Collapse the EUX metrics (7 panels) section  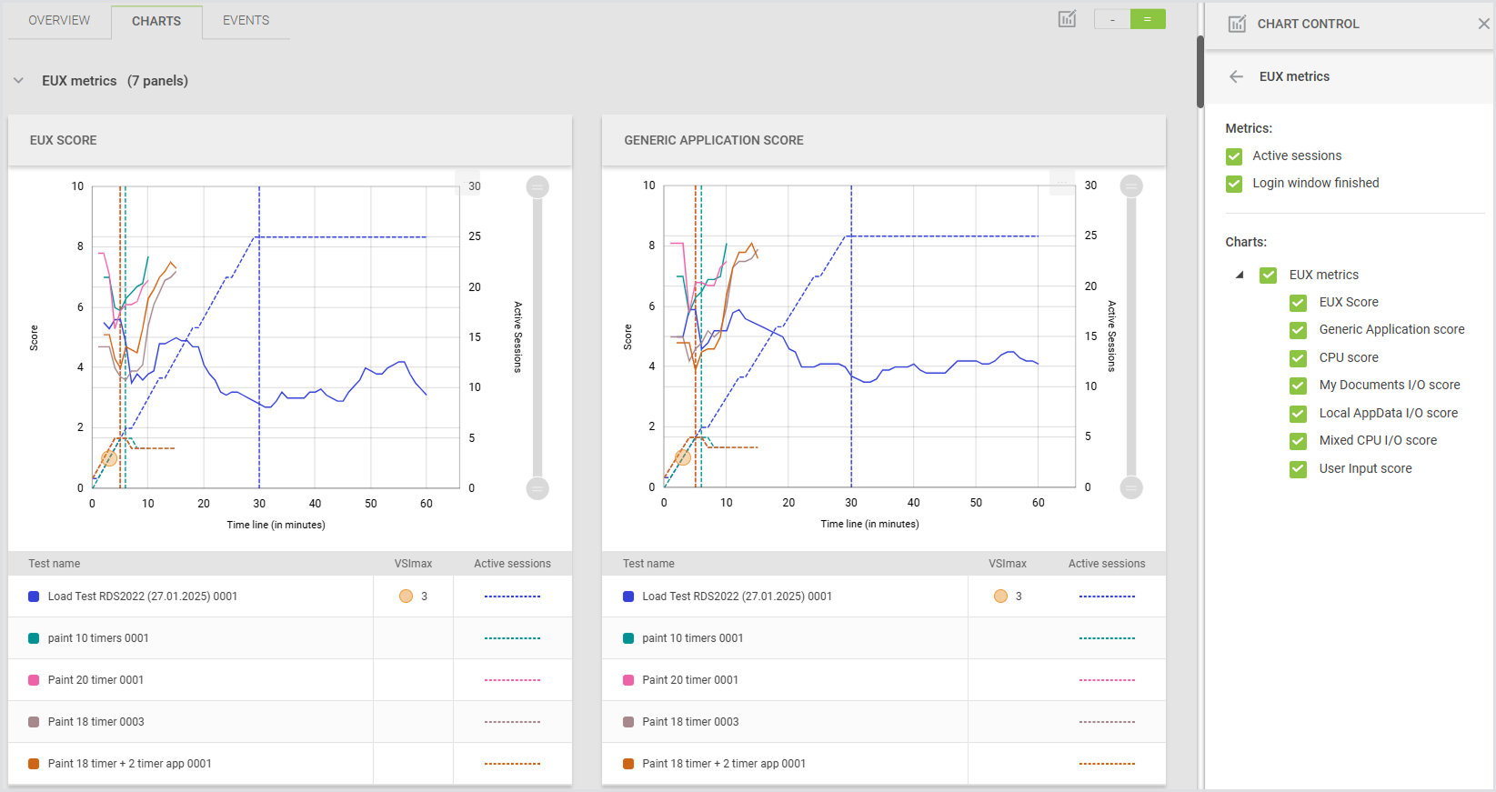pos(18,81)
